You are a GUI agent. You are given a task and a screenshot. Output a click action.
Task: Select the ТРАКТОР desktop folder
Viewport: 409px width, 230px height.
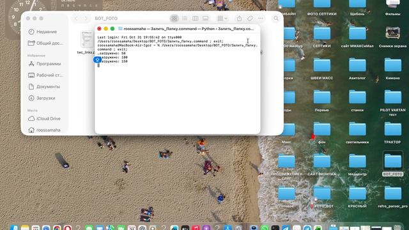392,133
